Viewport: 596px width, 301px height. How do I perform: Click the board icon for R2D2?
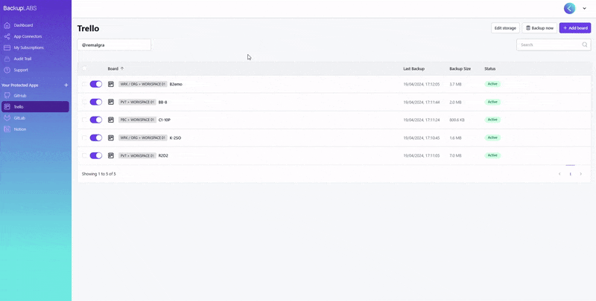click(111, 155)
